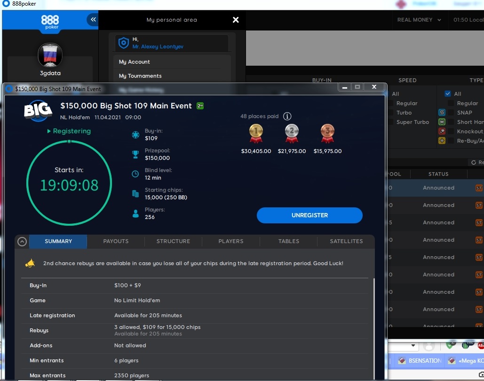Viewport: 484px width, 381px height.
Task: Click the person icon beside Players
Action: [x=135, y=213]
